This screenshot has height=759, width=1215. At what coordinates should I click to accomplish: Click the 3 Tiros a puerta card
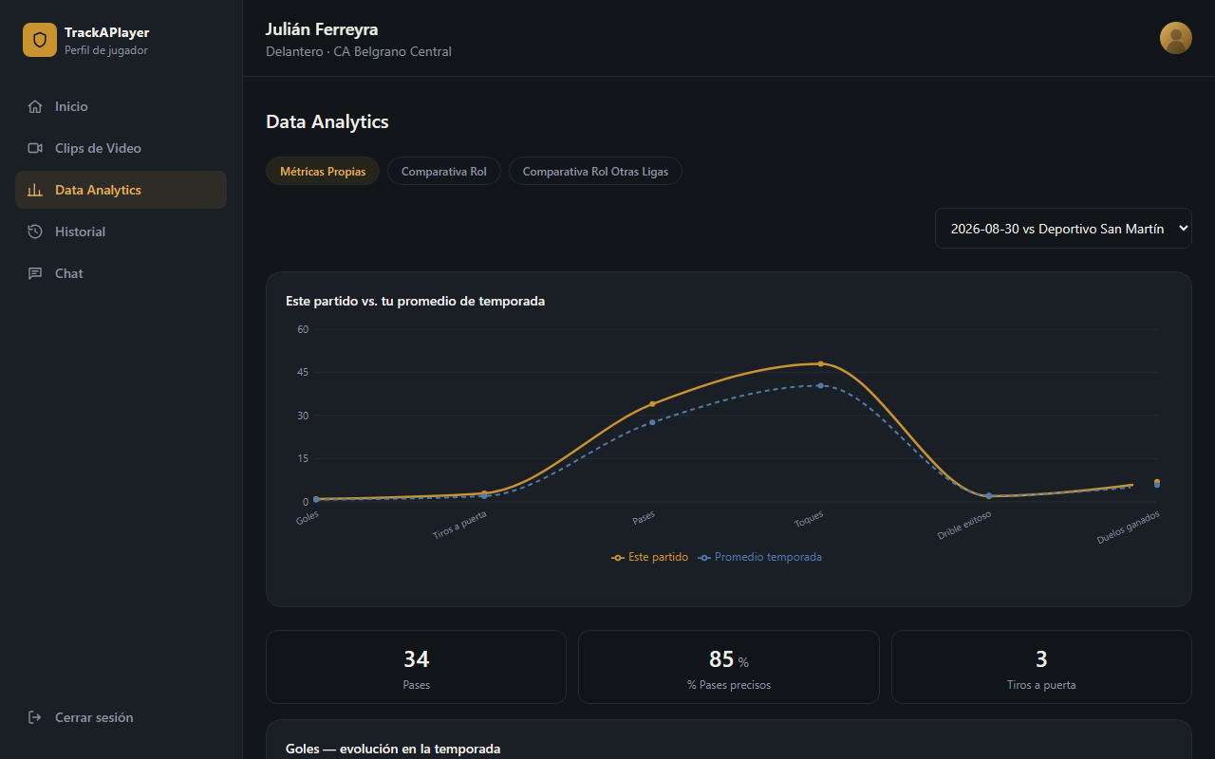click(x=1041, y=667)
